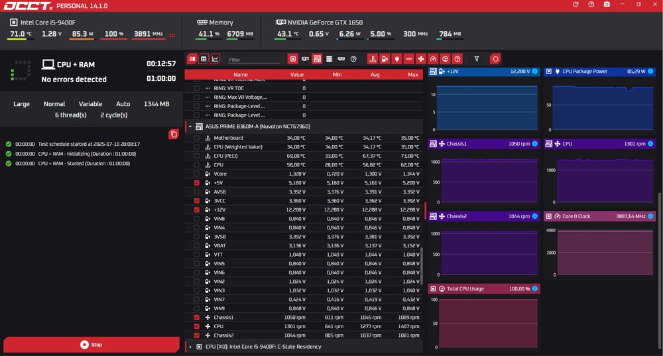663x356 pixels.
Task: Take a screenshot with camera icon
Action: (607, 4)
